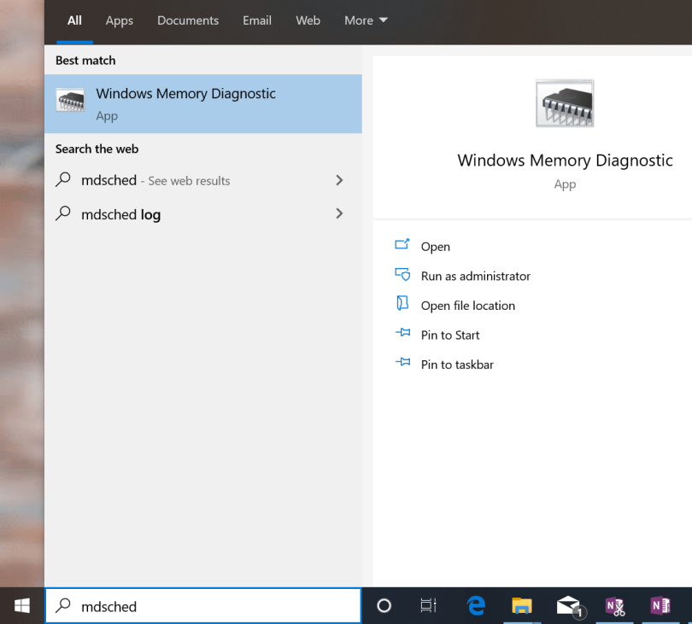Expand the 'mdsched' web results arrow
692x624 pixels.
tap(339, 180)
